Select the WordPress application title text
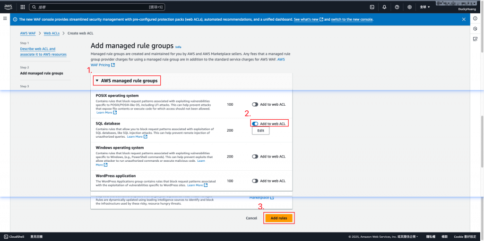 coord(115,175)
